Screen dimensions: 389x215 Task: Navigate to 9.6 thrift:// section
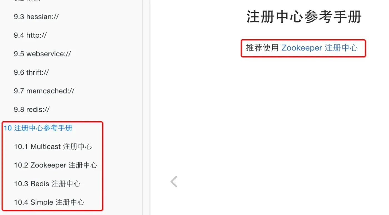point(31,72)
